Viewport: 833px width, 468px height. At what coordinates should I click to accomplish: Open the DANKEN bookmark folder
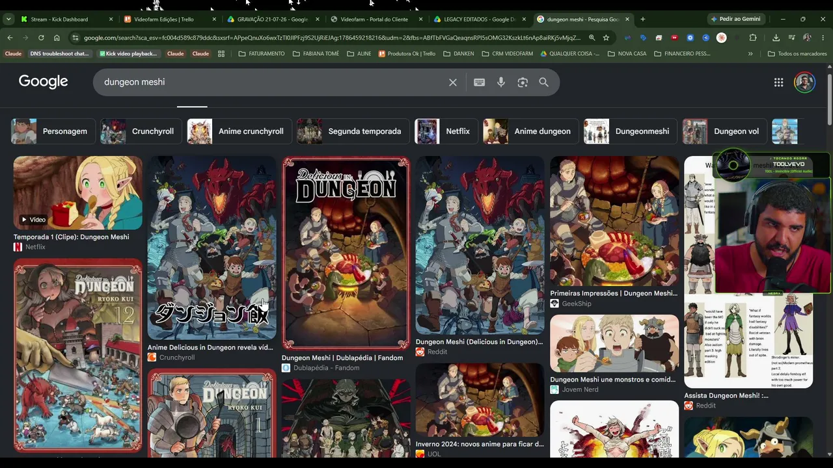(458, 54)
